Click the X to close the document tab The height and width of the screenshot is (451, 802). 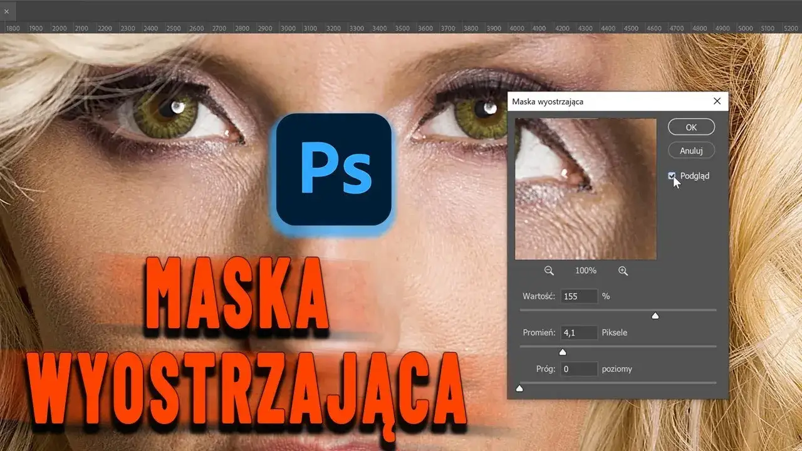click(x=7, y=11)
